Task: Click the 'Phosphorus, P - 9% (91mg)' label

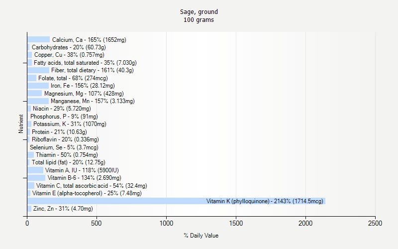Action: click(64, 117)
